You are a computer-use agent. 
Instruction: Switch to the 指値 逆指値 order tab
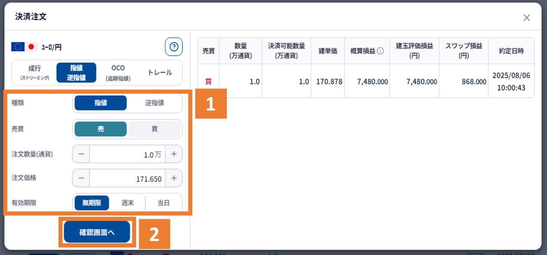click(76, 73)
